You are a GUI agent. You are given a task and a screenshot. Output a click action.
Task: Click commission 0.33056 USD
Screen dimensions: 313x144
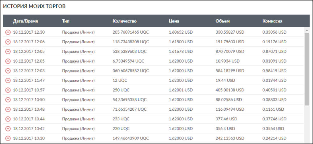[274, 32]
